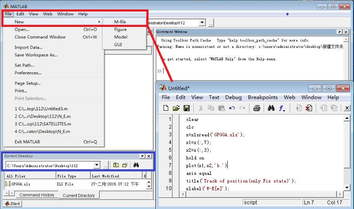Expand the top toolbar directory path dropdown
The width and height of the screenshot is (354, 209).
[202, 23]
